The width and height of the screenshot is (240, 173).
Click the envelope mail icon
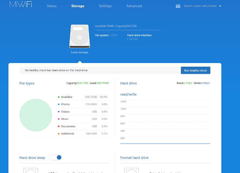pos(178,6)
